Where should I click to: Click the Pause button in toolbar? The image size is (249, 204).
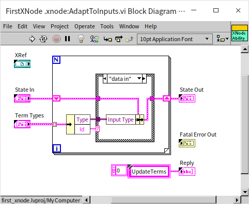pyautogui.click(x=67, y=39)
